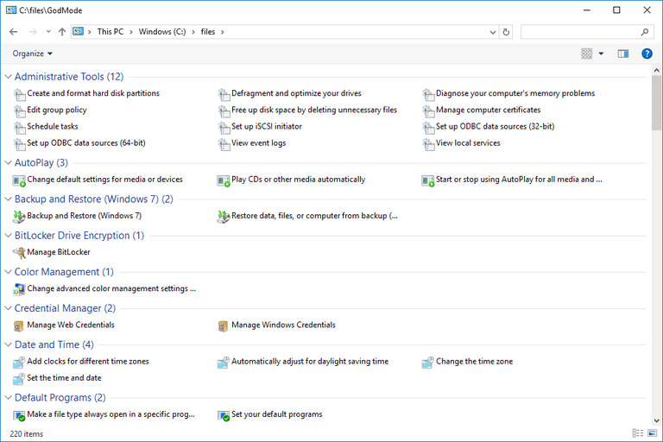This screenshot has width=663, height=442.
Task: Open the recent locations dropdown arrow
Action: click(x=48, y=32)
